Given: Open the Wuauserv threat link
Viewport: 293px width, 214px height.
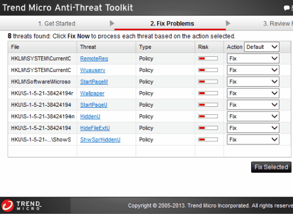Looking at the screenshot, I should (93, 70).
